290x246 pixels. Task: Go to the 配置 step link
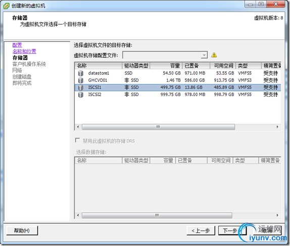(17, 45)
